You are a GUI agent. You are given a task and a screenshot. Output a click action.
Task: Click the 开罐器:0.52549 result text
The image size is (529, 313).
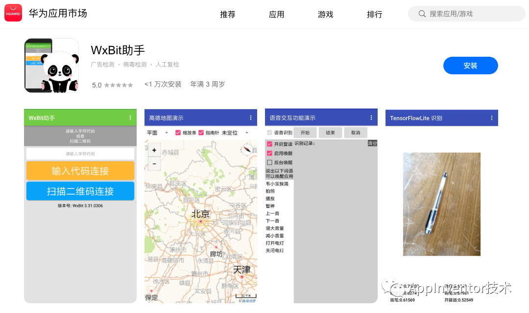point(459,300)
